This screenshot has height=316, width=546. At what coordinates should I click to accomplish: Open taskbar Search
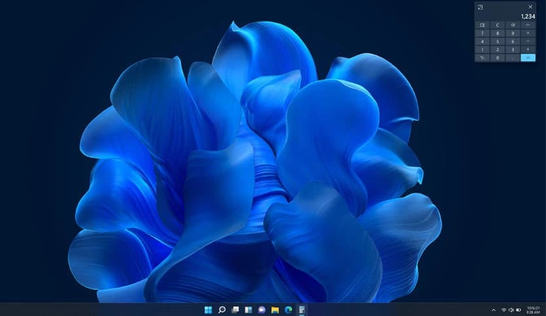point(222,309)
